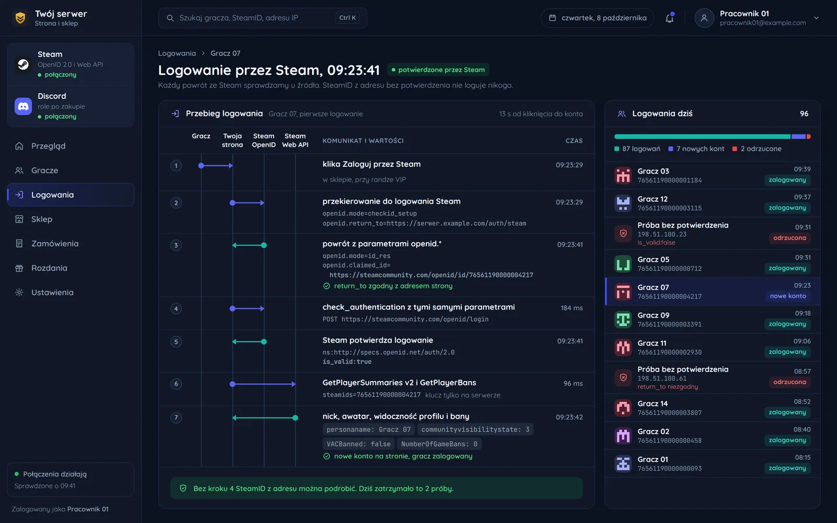The height and width of the screenshot is (523, 837).
Task: Open Gracz 14 avatar in login list
Action: click(x=623, y=408)
